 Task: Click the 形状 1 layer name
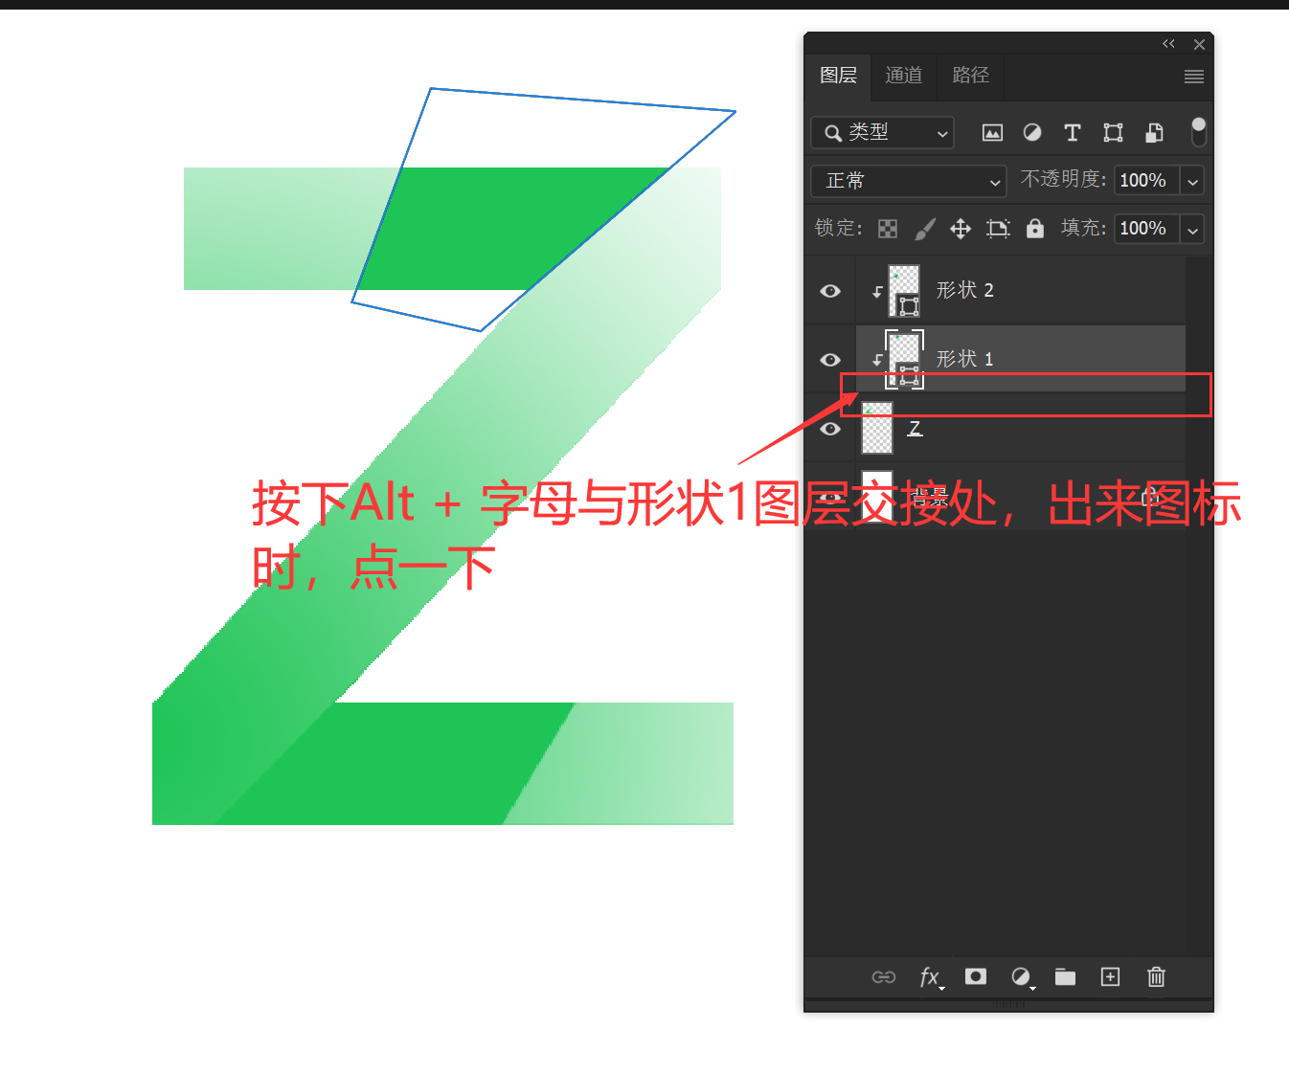click(965, 359)
